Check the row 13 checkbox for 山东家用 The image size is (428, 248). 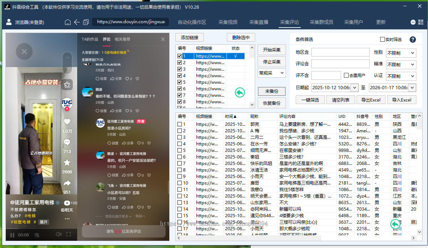click(179, 203)
